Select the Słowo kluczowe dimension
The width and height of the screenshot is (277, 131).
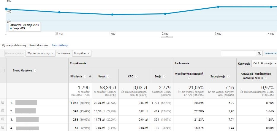click(38, 45)
